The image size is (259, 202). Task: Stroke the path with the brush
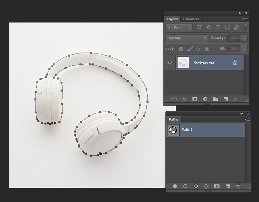point(185,186)
